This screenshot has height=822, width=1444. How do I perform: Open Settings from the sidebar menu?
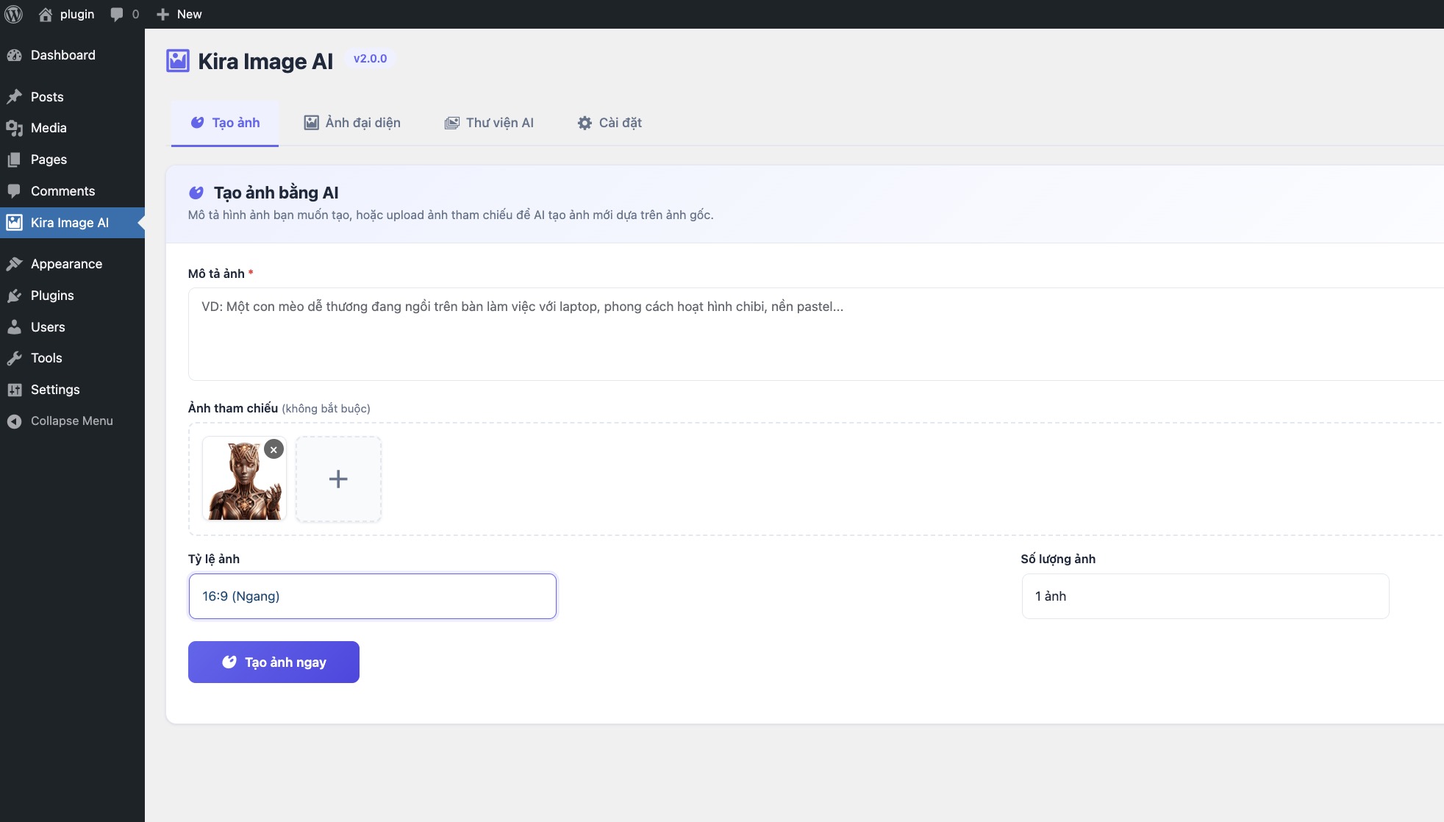72,390
